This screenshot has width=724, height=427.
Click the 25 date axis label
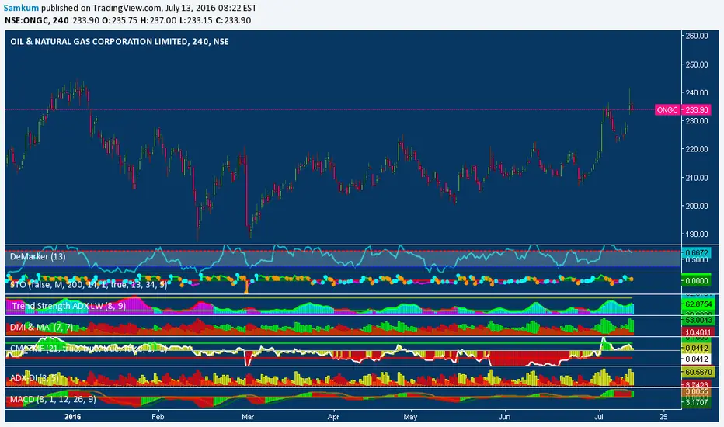click(x=663, y=416)
